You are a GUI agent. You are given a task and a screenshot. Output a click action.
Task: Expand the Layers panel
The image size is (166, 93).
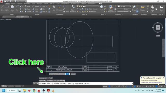coord(84,14)
